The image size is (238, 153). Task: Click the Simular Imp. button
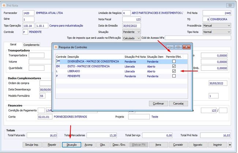coord(32,145)
